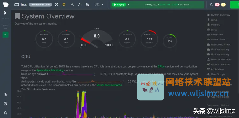Click the dashed empty space placeholder in sidebar

5,22
